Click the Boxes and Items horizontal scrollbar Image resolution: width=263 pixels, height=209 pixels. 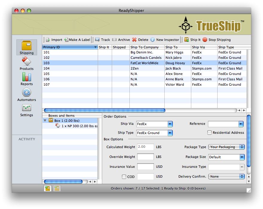click(63, 182)
